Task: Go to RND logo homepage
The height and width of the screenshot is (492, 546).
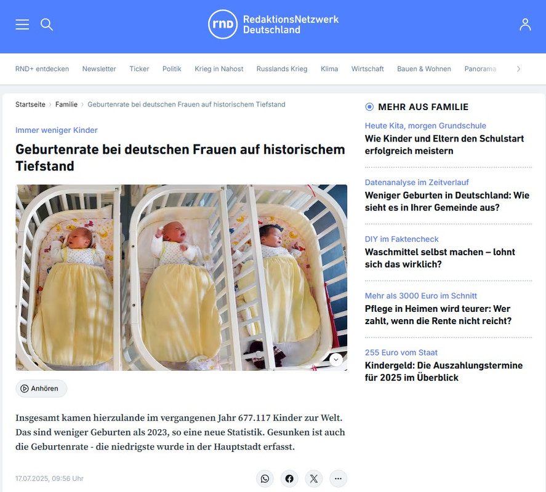Action: (222, 25)
